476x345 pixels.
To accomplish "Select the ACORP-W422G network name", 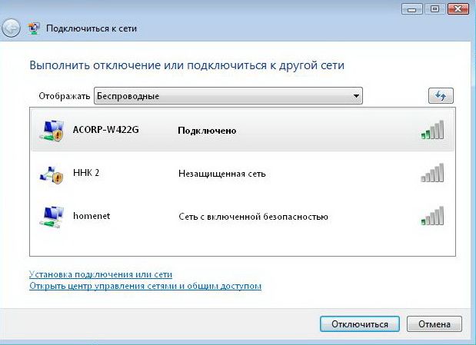I will point(105,130).
